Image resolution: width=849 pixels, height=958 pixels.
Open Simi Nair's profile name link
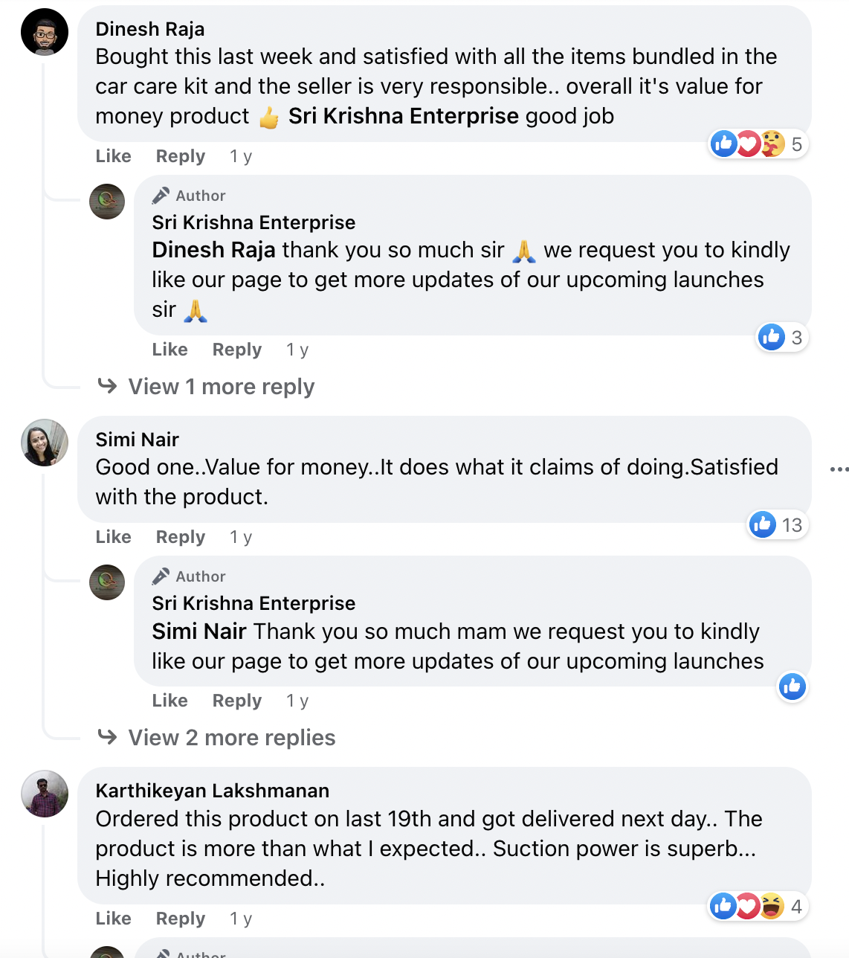(x=137, y=440)
